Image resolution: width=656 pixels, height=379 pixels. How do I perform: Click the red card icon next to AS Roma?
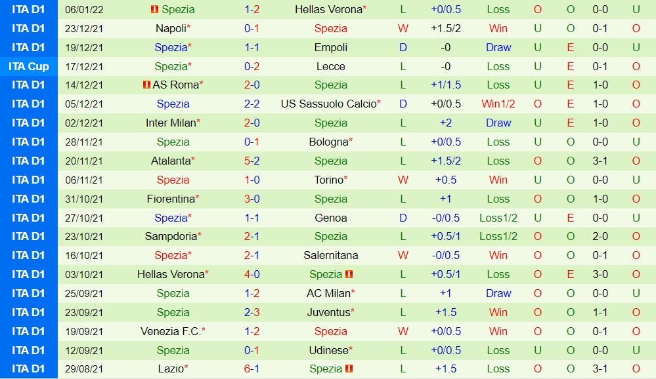click(146, 85)
